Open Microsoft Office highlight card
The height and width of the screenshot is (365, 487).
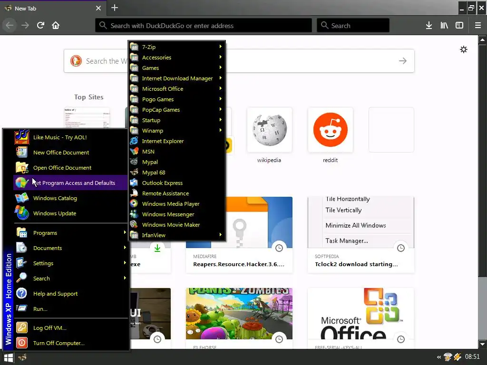(x=361, y=318)
